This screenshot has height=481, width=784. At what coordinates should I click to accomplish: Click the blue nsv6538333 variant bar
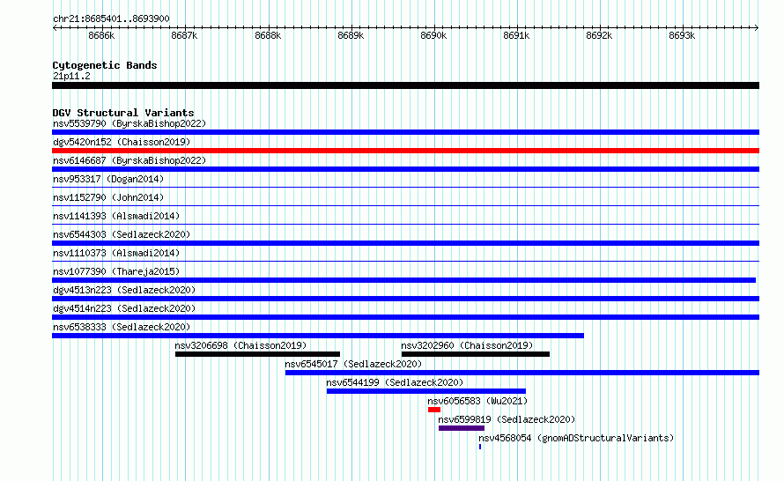pos(318,336)
